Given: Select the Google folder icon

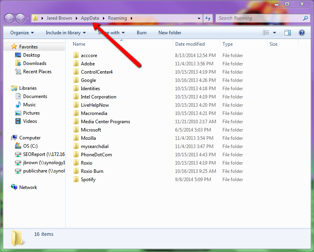Looking at the screenshot, I should [x=76, y=80].
